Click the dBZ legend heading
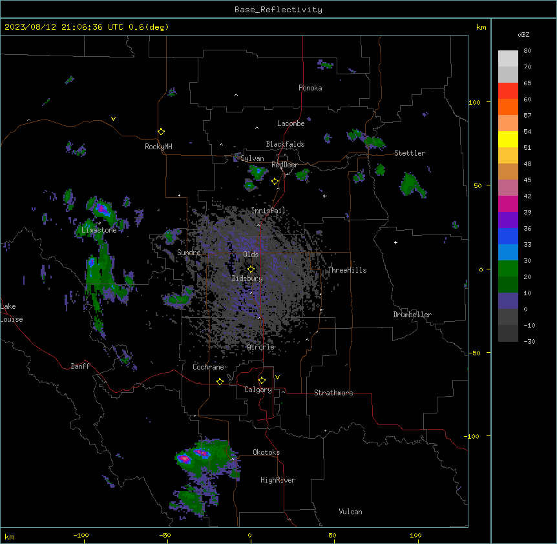The height and width of the screenshot is (544, 557). click(x=523, y=34)
